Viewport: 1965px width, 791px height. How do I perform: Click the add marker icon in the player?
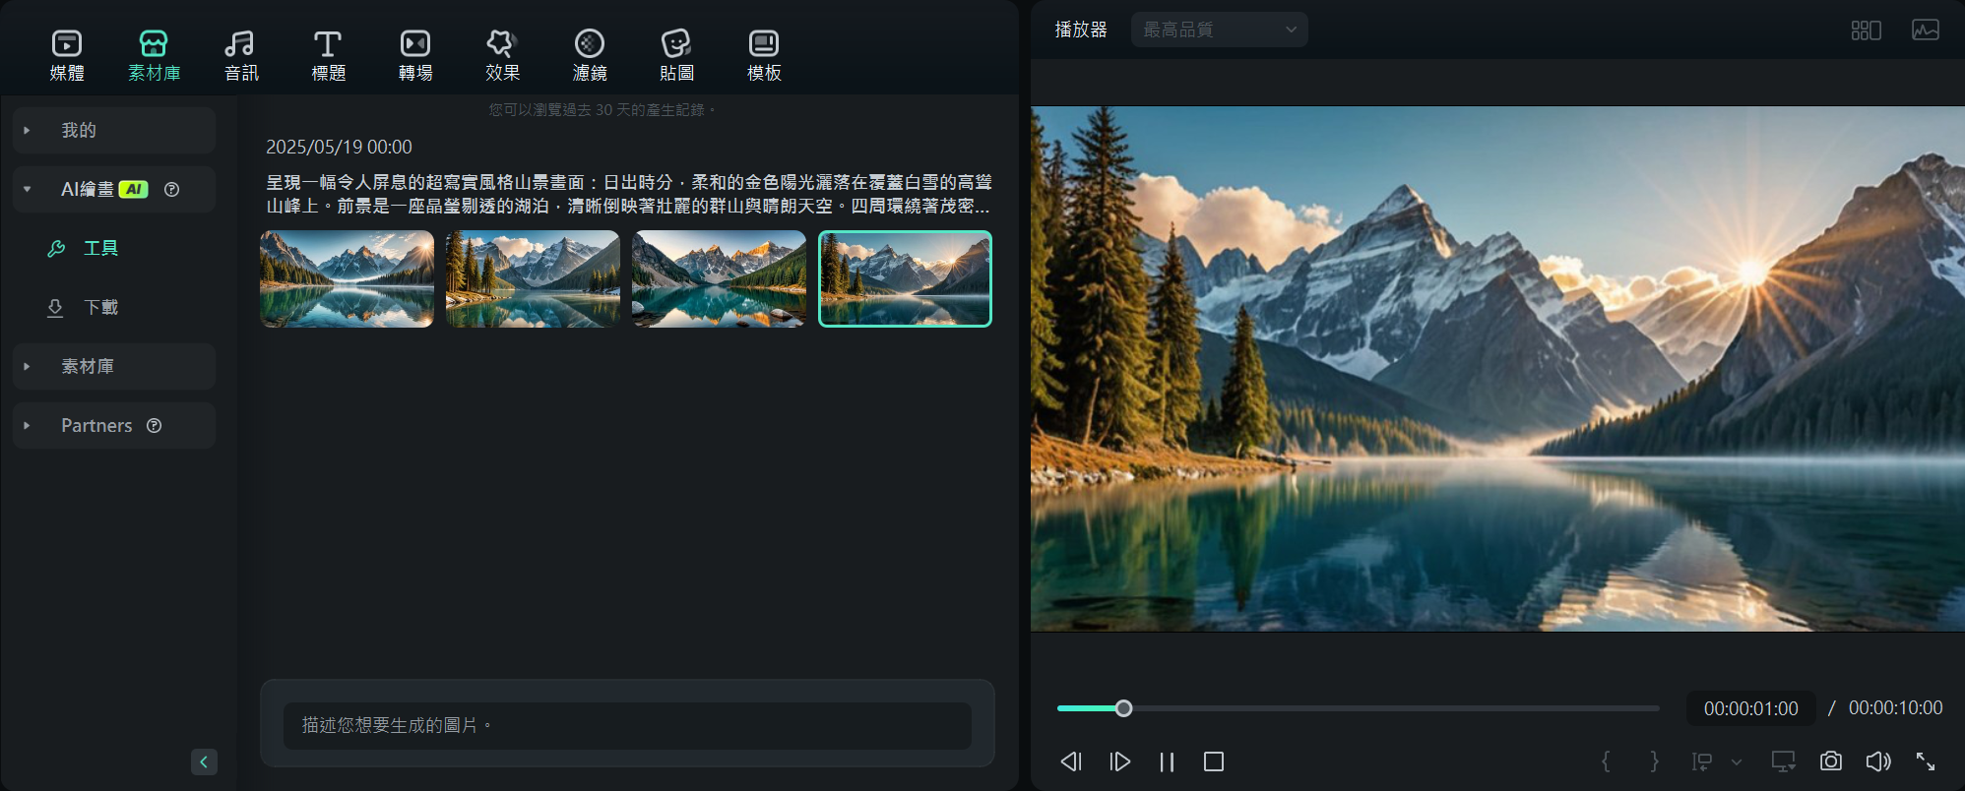pyautogui.click(x=1702, y=761)
